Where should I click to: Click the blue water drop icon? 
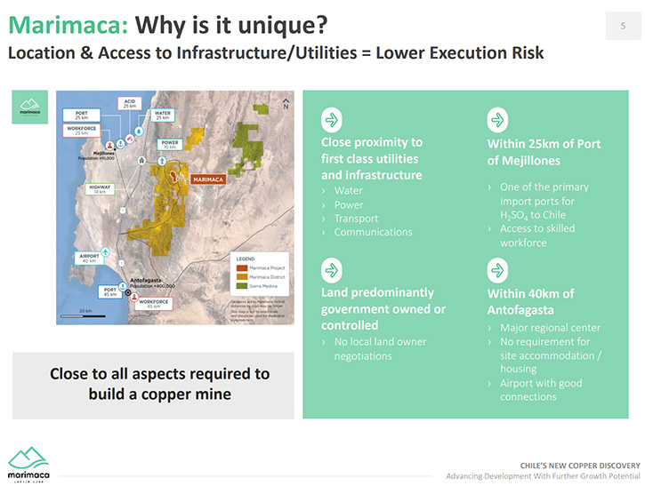(x=139, y=131)
